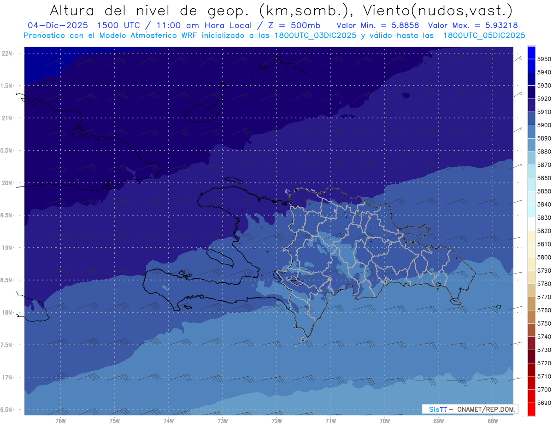Select the 70W longitude axis label
Image resolution: width=553 pixels, height=427 pixels.
pyautogui.click(x=384, y=421)
